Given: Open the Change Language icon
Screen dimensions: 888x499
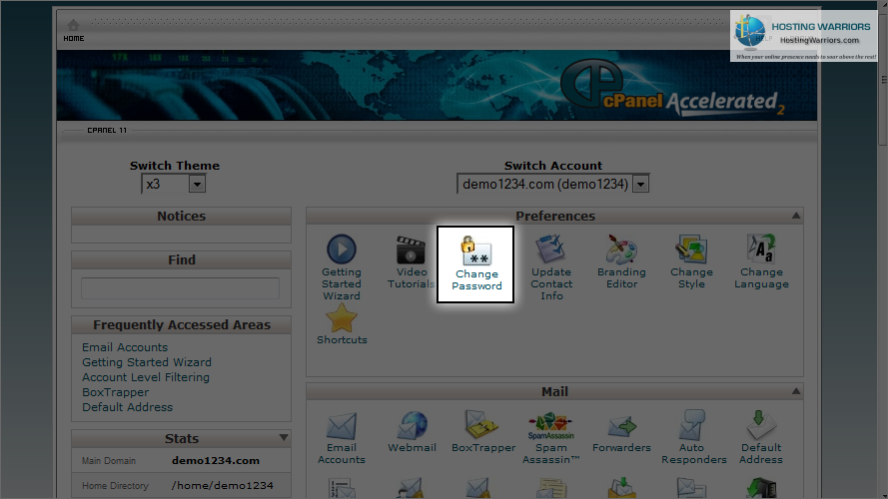Looking at the screenshot, I should tap(760, 249).
